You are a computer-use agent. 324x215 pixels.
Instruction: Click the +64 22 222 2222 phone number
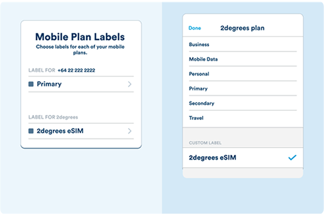click(x=76, y=70)
